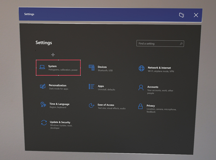Screen dimensions: 216x160
Task: Click the Settings title bar label
Action: 29,14
